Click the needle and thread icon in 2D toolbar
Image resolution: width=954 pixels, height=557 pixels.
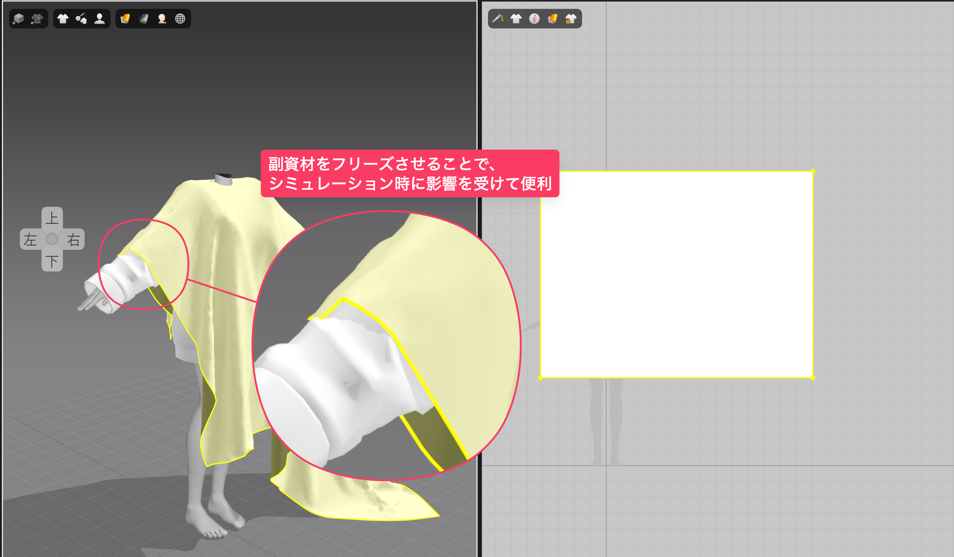pyautogui.click(x=497, y=19)
